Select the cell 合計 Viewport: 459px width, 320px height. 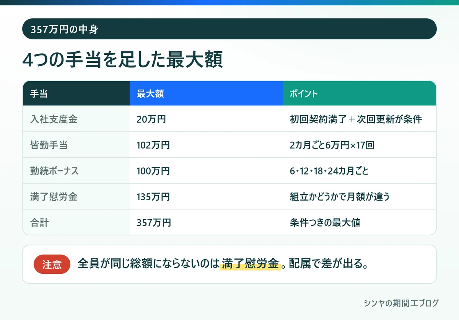(x=76, y=222)
